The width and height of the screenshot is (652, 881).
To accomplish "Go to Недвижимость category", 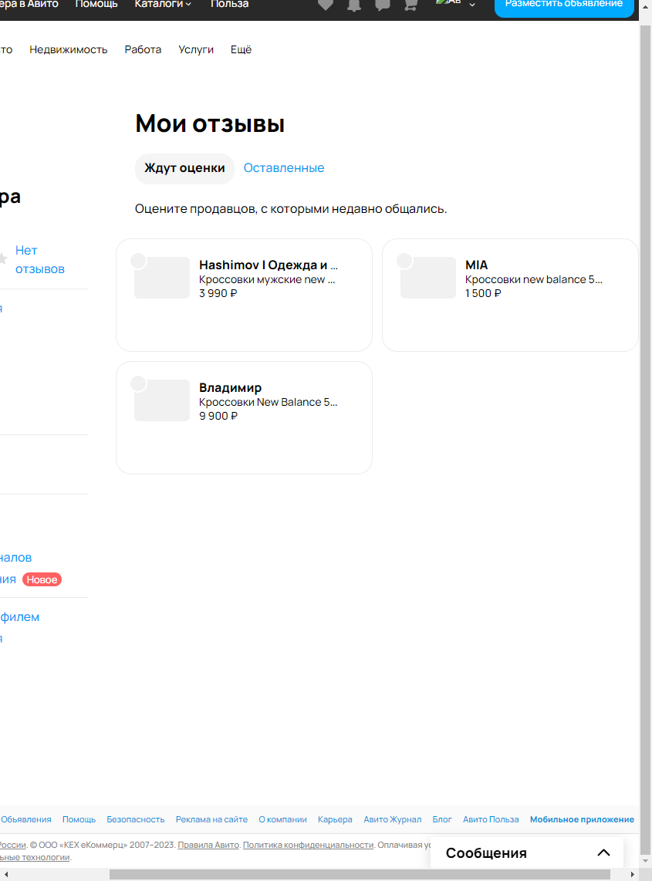I will (68, 49).
